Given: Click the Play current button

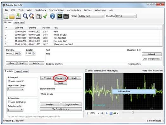Looking at the screenshot, I should tap(61, 78).
